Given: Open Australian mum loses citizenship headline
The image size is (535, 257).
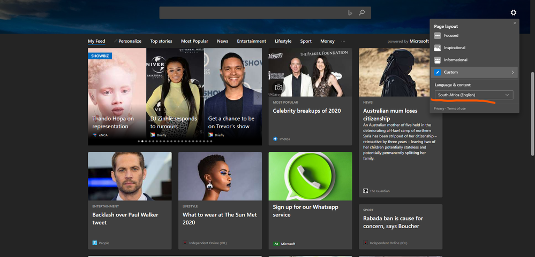Looking at the screenshot, I should pos(390,114).
